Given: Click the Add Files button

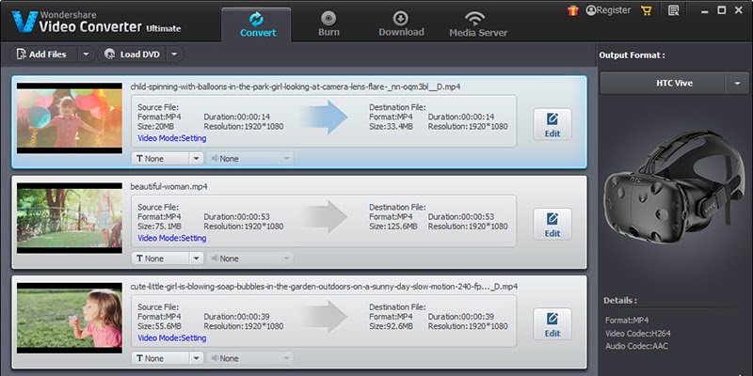Looking at the screenshot, I should 42,55.
